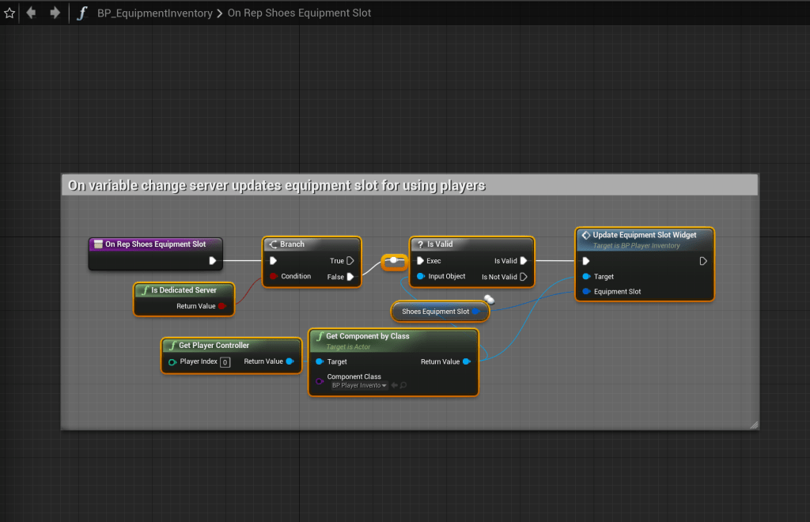Click the function icon in the breadcrumb bar
Viewport: 810px width, 522px height.
[x=81, y=13]
